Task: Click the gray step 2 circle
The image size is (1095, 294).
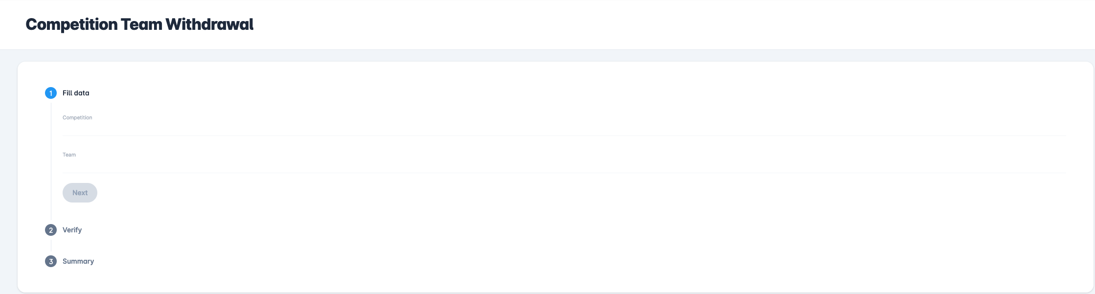Action: click(51, 230)
